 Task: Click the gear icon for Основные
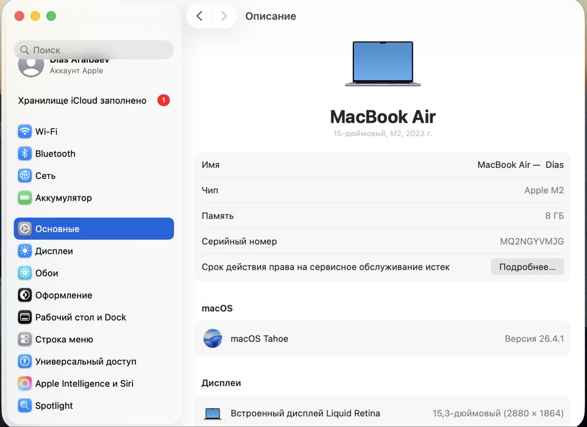click(24, 229)
